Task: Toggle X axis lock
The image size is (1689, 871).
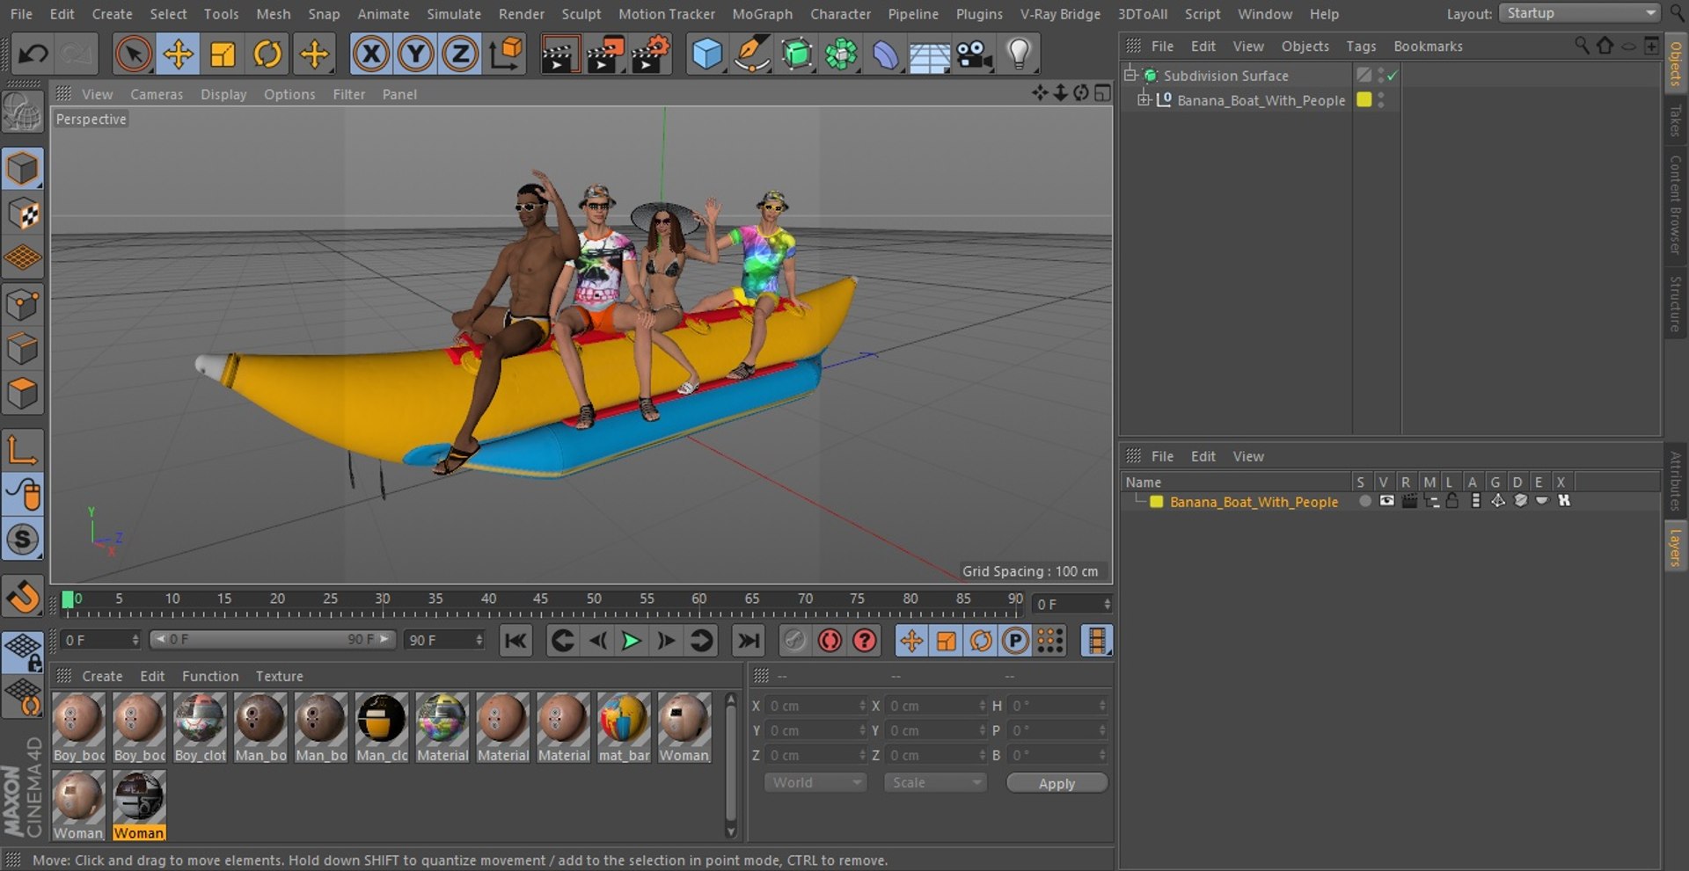Action: (x=371, y=54)
